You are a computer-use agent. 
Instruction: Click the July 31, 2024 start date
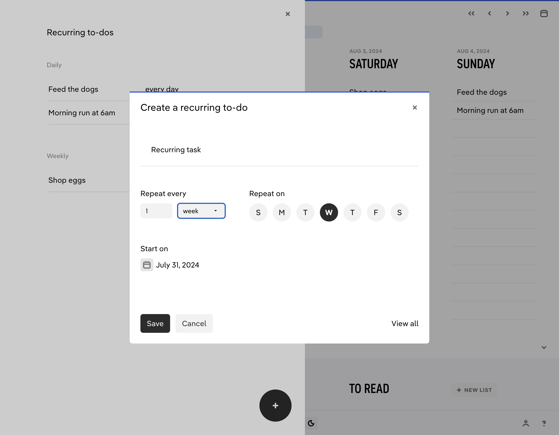coord(178,265)
